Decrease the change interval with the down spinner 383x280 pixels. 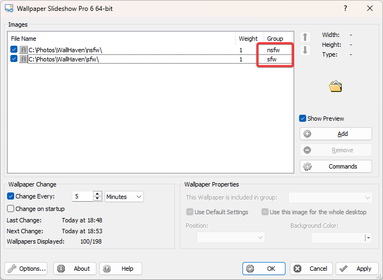[x=97, y=198]
